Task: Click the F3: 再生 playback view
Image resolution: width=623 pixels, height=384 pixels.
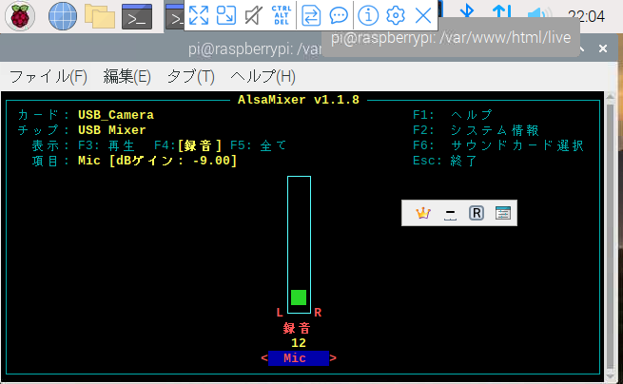Action: coord(107,145)
